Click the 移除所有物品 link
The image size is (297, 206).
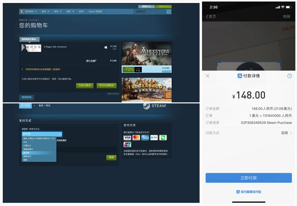pos(113,93)
